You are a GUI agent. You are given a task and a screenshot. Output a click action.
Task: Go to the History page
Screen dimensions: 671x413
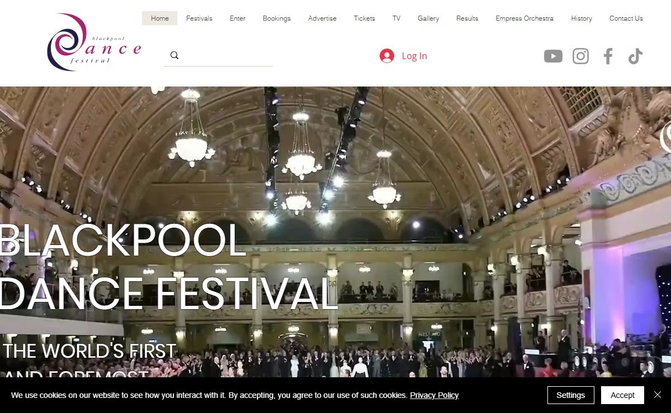(x=582, y=18)
